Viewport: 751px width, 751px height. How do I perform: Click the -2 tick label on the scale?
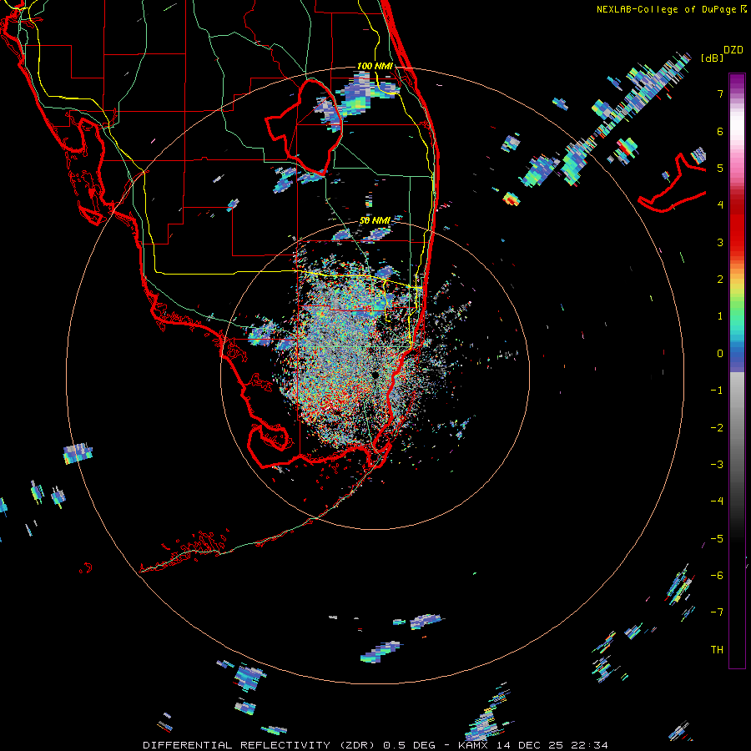(717, 427)
